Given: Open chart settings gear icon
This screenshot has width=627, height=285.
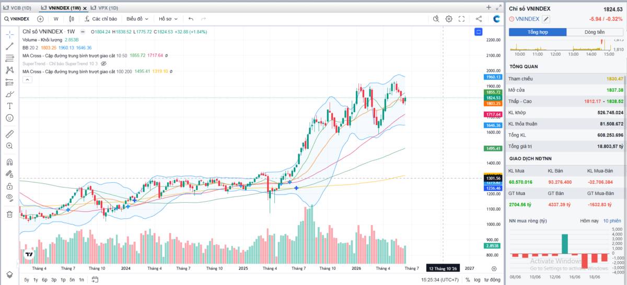Looking at the screenshot, I should [x=449, y=19].
